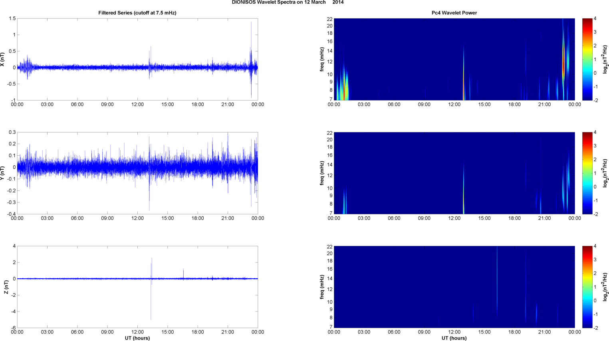Image resolution: width=609 pixels, height=341 pixels.
Task: Click the '1.5' tick on X (nT) axis
Action: [x=12, y=18]
